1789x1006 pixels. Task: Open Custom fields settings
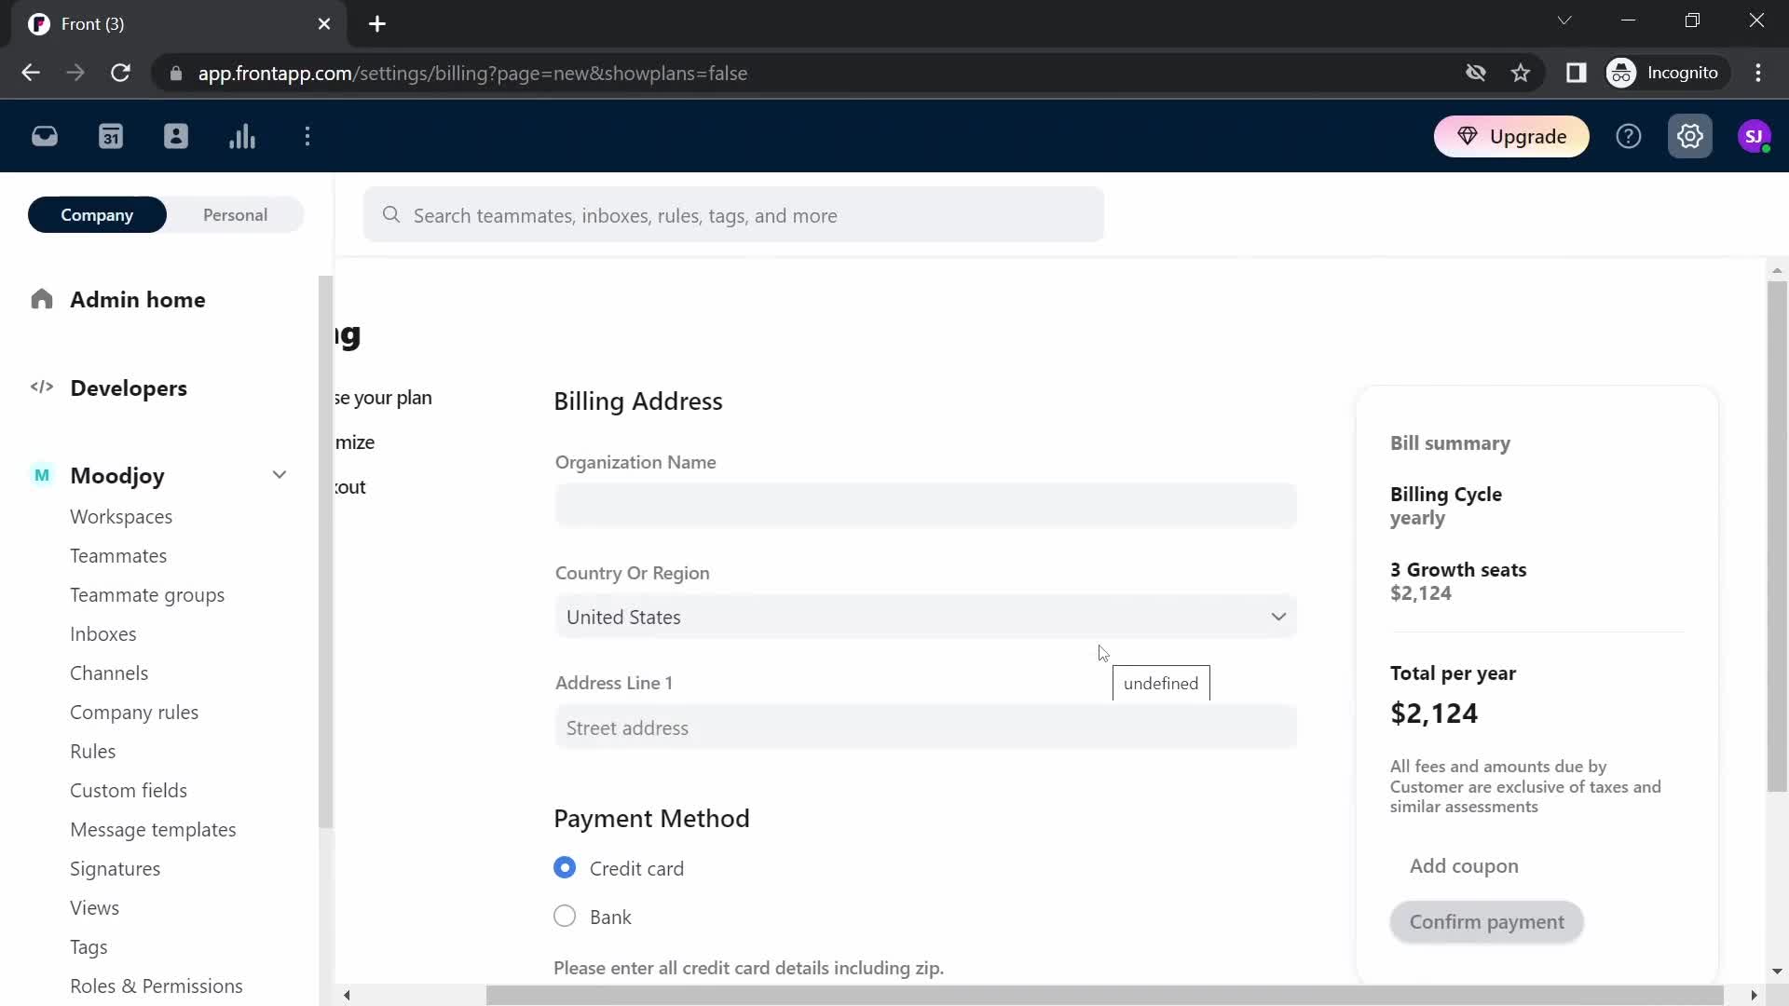tap(129, 791)
